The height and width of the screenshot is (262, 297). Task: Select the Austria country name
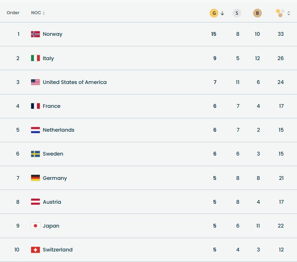(52, 202)
